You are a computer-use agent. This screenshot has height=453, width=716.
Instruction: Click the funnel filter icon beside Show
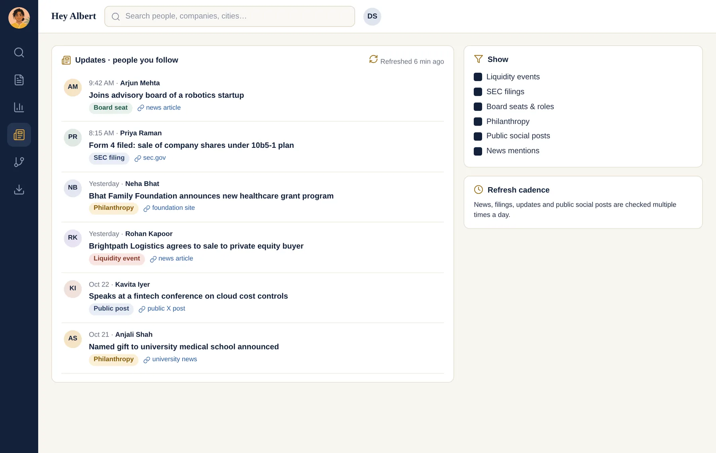pos(479,59)
